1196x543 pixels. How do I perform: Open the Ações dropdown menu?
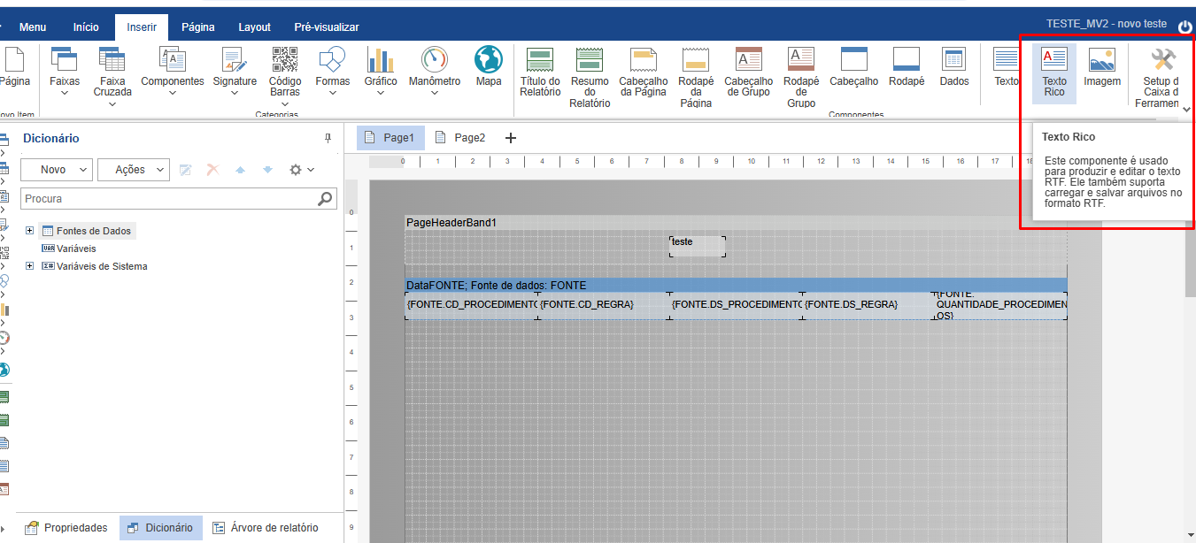tap(133, 170)
